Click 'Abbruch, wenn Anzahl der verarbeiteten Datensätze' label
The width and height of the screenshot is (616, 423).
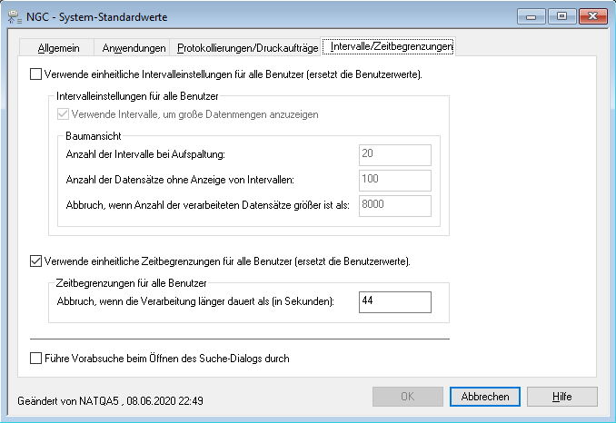207,205
